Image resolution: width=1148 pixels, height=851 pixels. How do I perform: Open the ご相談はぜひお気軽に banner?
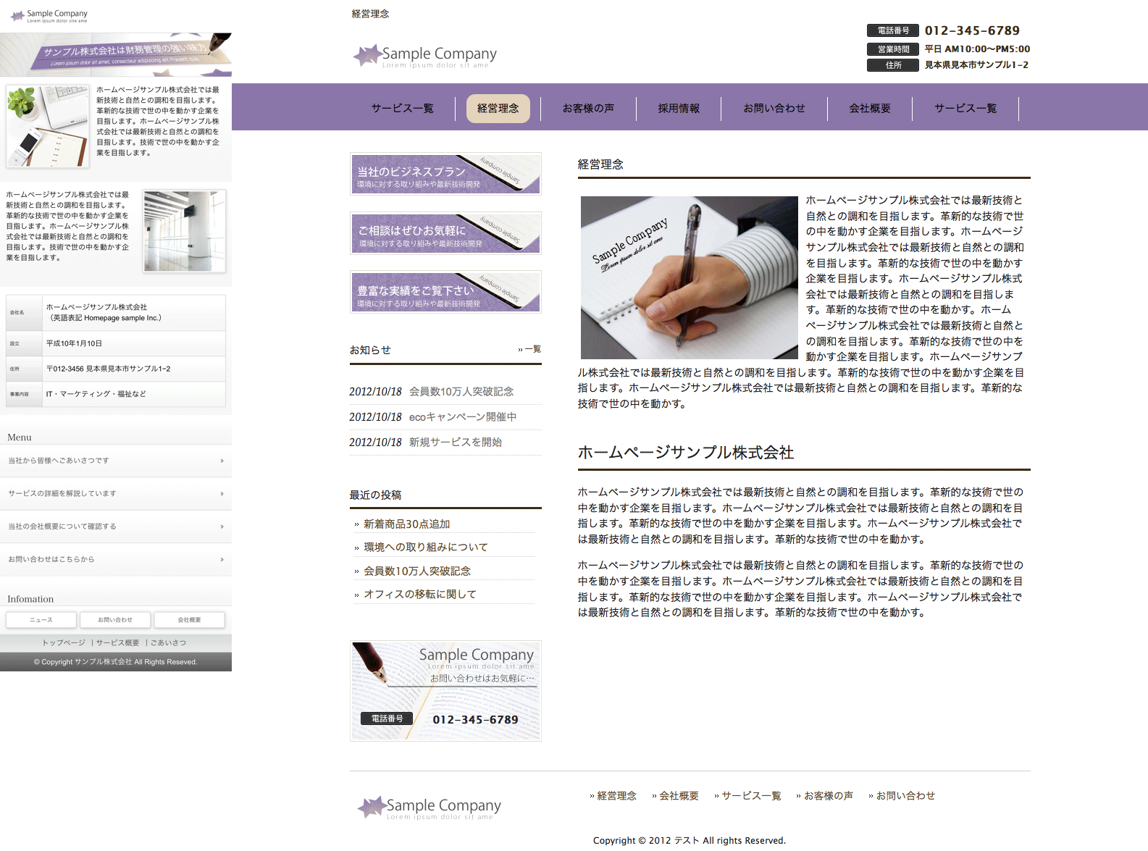[445, 233]
